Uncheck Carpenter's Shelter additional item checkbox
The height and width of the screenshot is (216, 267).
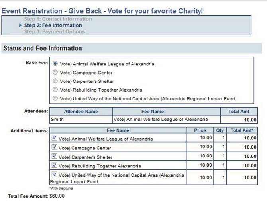(54, 156)
